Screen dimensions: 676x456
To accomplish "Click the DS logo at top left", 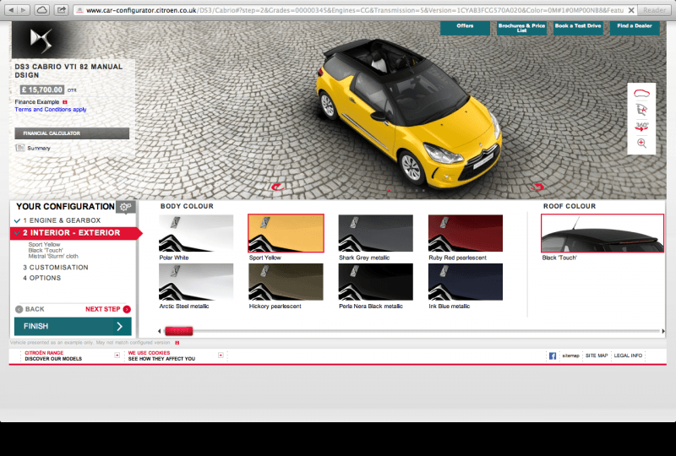I will [41, 40].
